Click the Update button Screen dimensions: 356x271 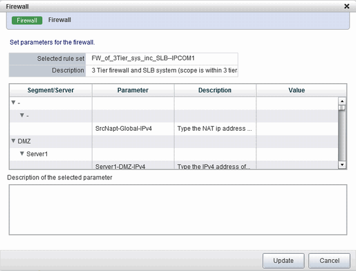pyautogui.click(x=284, y=260)
